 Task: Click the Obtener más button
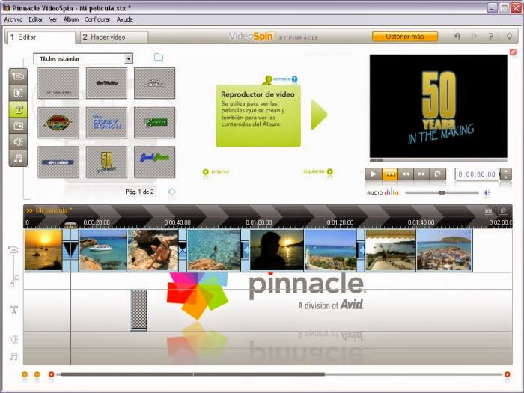[405, 37]
